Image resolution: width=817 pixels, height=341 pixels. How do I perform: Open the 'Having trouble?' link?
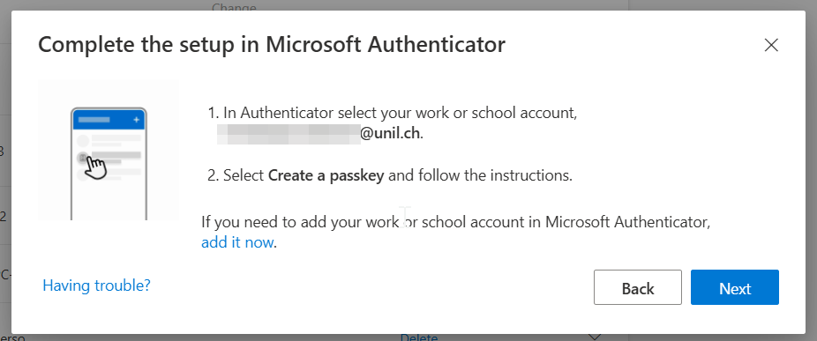pyautogui.click(x=96, y=285)
